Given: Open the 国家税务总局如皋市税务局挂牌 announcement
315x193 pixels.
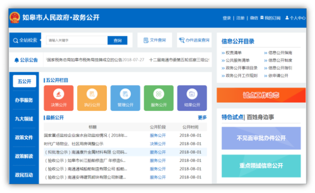Looking at the screenshot, I should 95,60.
